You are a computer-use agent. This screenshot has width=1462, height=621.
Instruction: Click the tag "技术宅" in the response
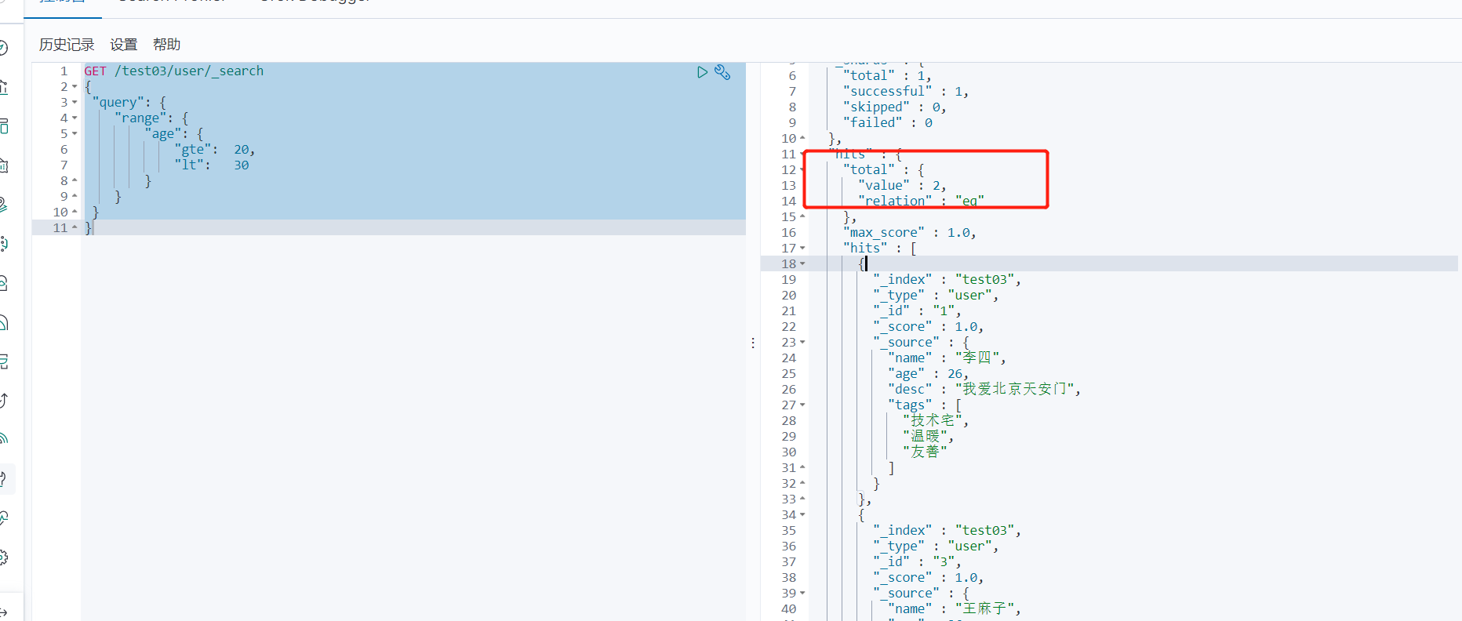933,420
